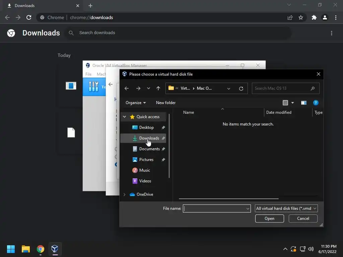The height and width of the screenshot is (257, 343).
Task: Open Downloads page more actions menu
Action: pos(332,33)
